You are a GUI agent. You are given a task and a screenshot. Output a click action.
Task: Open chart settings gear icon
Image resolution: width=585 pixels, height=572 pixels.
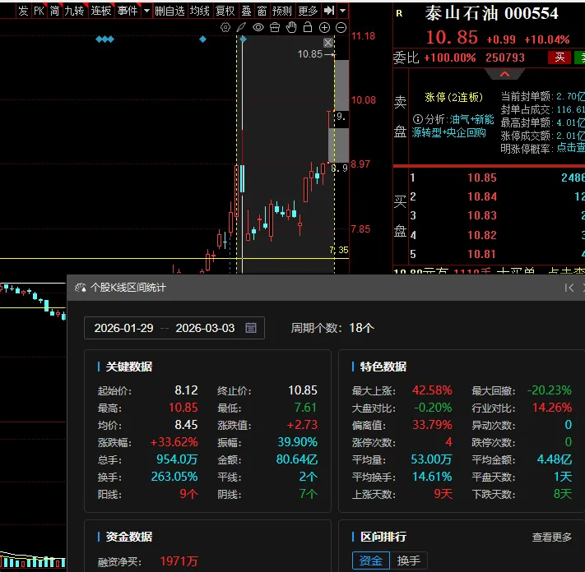click(x=225, y=27)
